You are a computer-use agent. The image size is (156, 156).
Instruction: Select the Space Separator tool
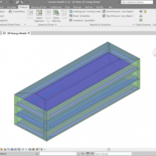pos(39,16)
